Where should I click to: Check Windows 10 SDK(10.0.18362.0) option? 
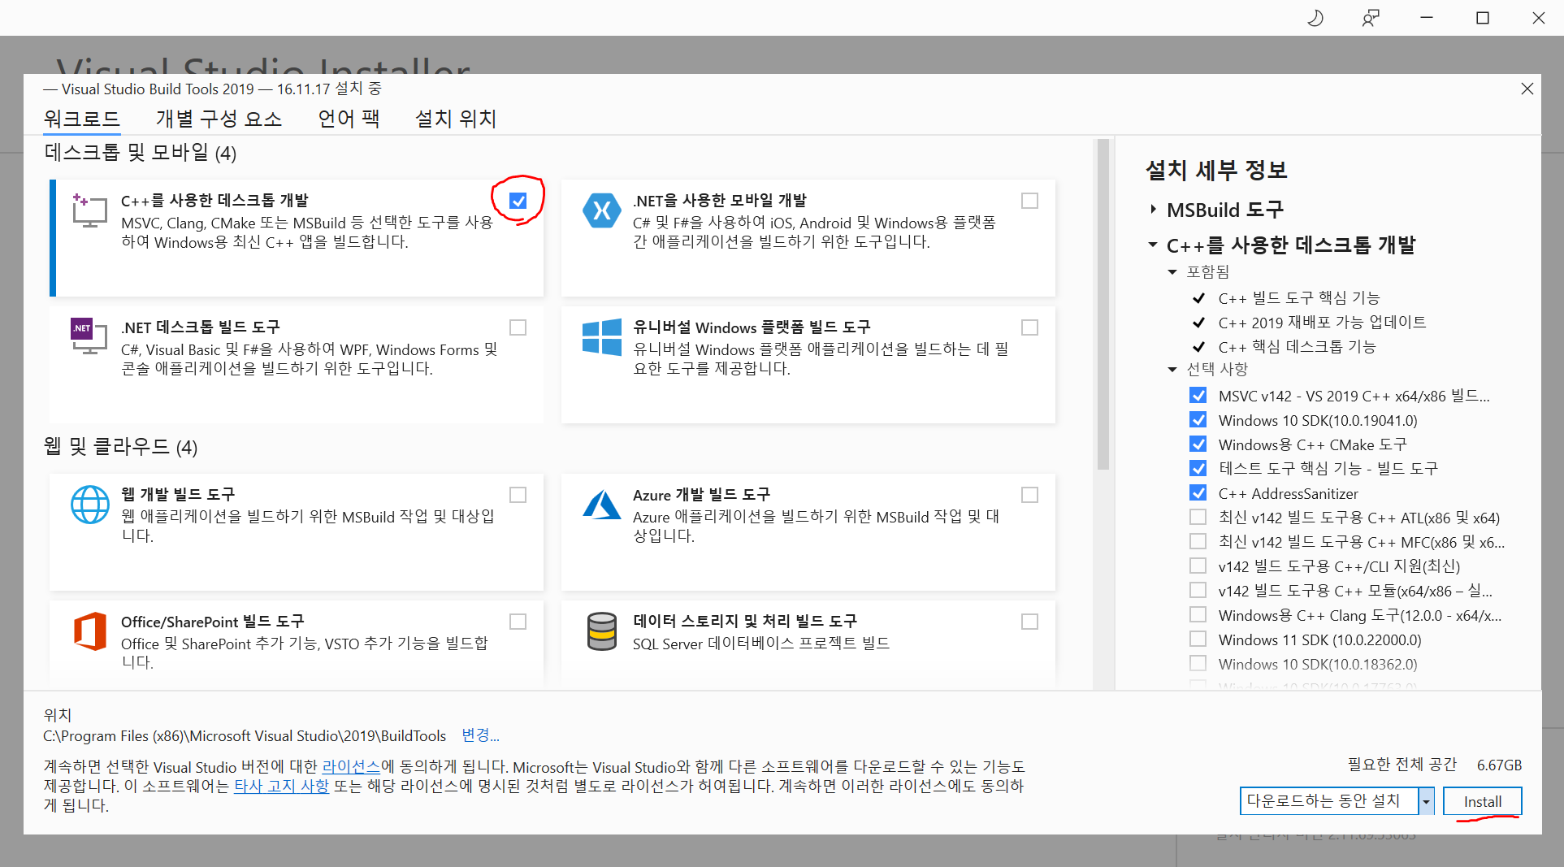click(x=1198, y=663)
